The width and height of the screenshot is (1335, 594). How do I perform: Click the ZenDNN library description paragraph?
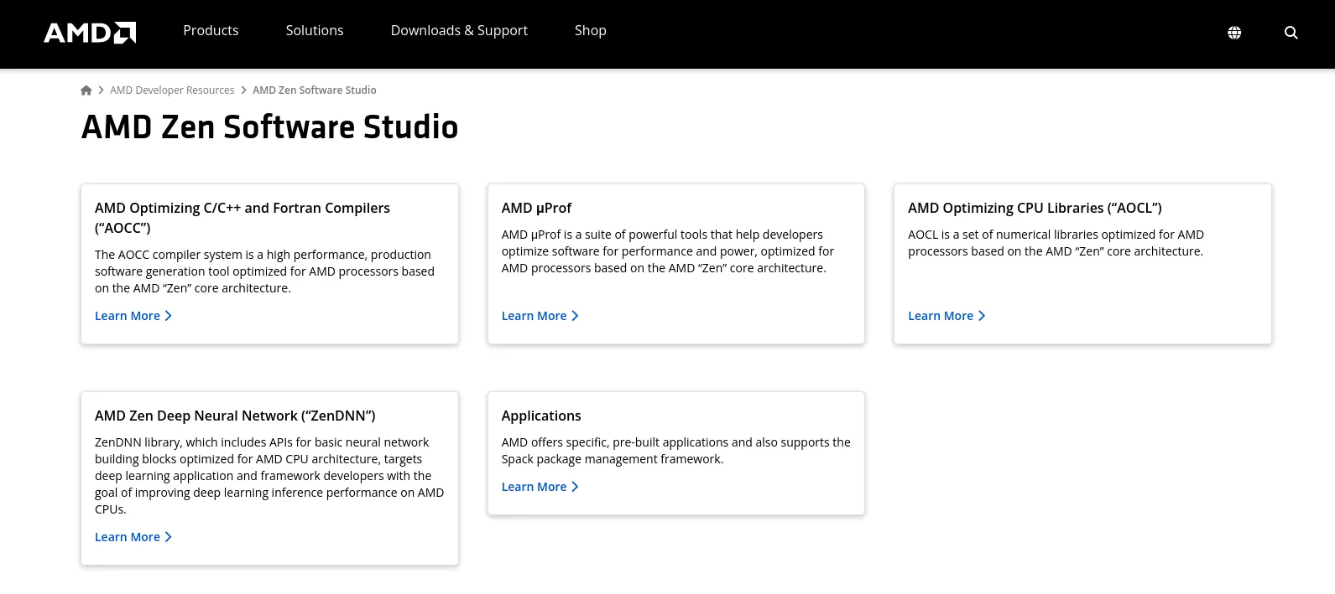269,476
